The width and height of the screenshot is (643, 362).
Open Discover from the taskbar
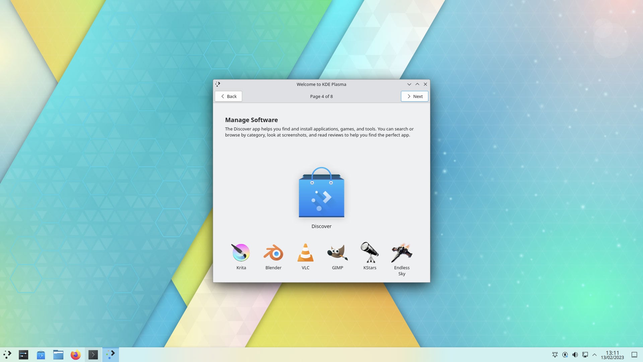41,355
